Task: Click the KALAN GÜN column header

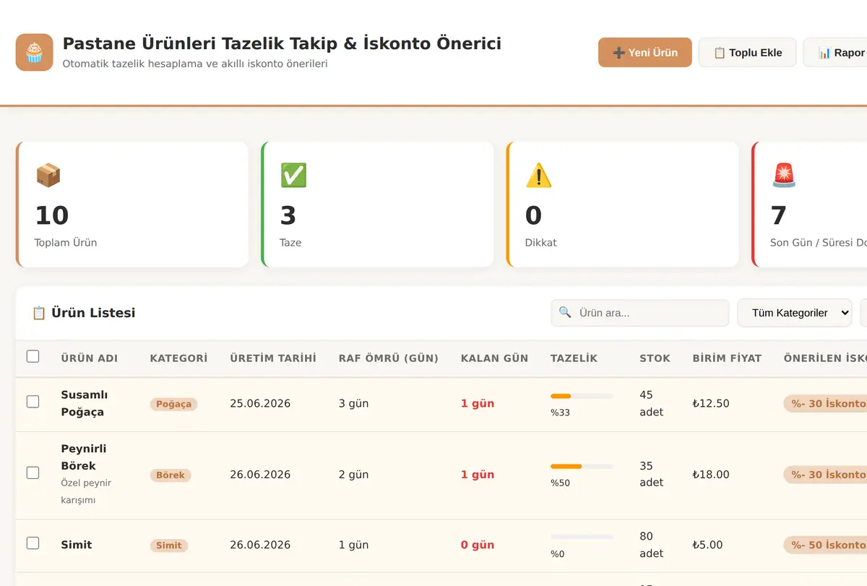Action: click(494, 358)
